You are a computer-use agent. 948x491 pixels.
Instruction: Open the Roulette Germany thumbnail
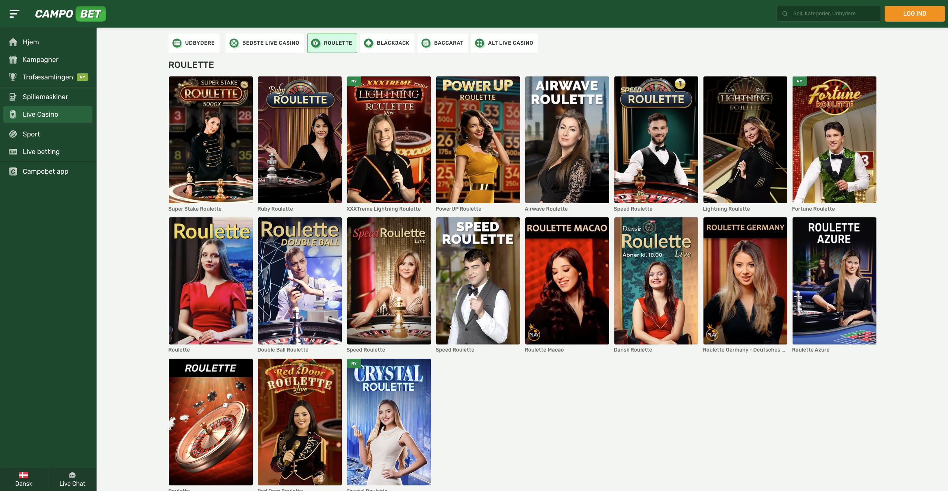[x=745, y=281]
